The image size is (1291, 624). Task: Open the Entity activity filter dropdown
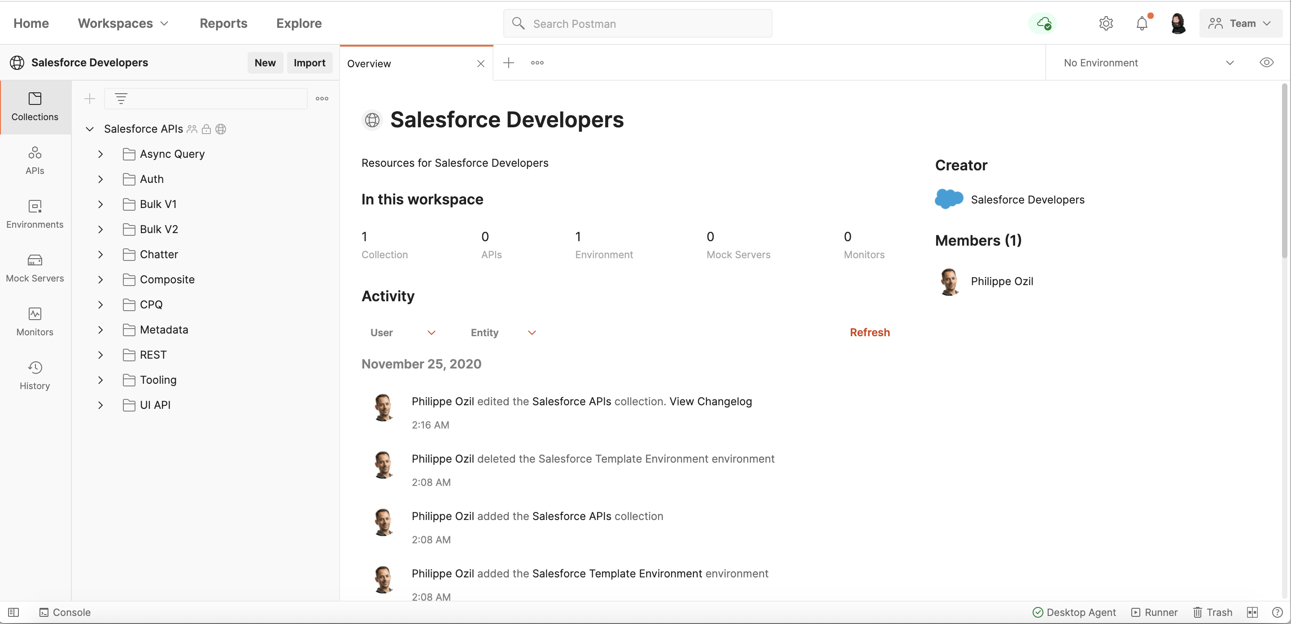tap(504, 333)
